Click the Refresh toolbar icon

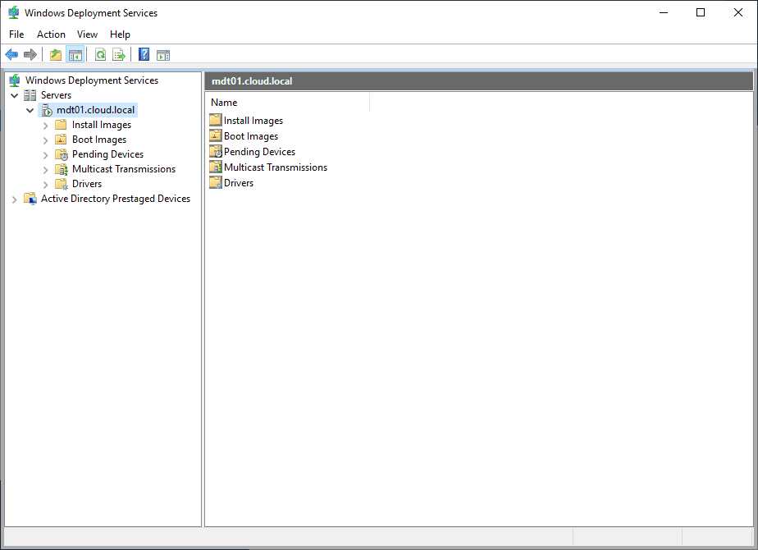point(100,55)
